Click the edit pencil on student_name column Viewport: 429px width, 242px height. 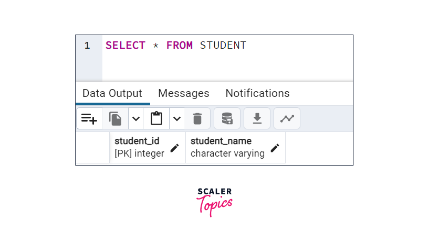click(x=275, y=148)
